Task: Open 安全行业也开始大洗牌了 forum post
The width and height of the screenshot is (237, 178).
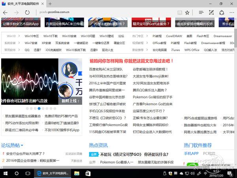Action: coord(25,153)
